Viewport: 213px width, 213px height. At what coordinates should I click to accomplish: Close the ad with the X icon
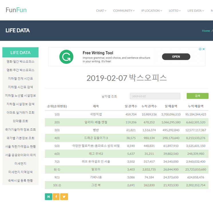coord(204,49)
